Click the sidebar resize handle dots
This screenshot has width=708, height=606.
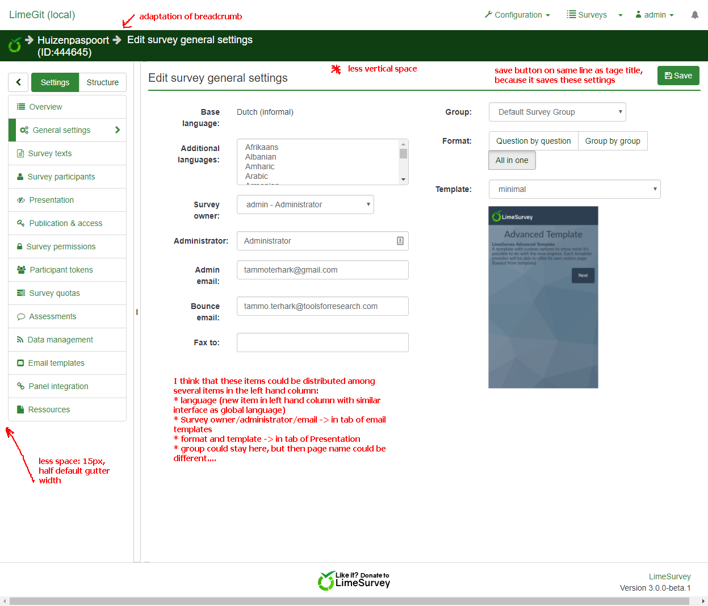[x=137, y=312]
